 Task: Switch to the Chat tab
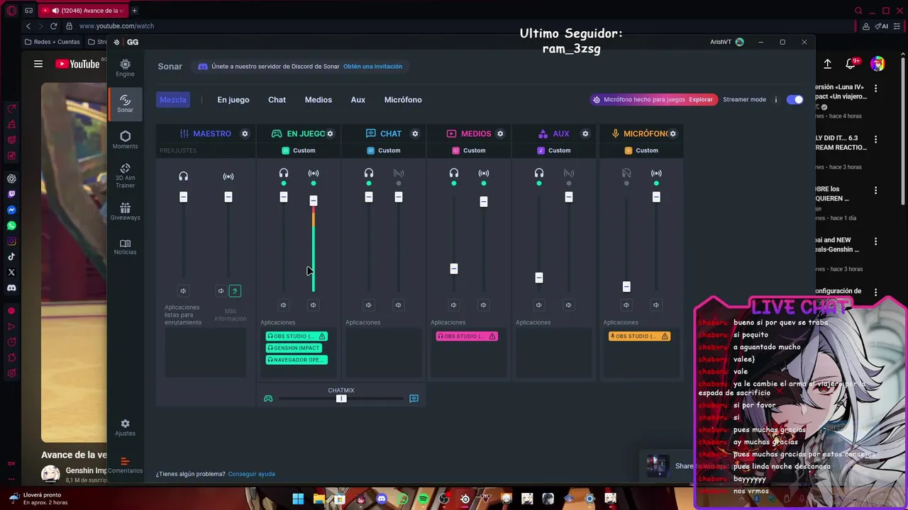277,100
